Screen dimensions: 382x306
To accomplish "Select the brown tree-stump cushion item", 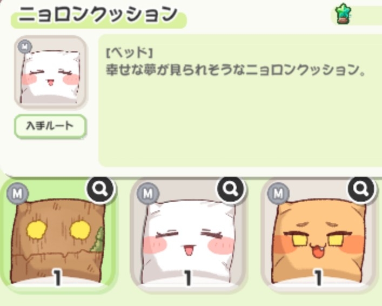I will [x=58, y=235].
